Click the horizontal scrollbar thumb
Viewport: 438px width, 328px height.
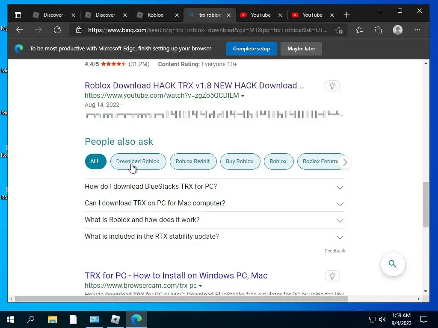pyautogui.click(x=181, y=299)
